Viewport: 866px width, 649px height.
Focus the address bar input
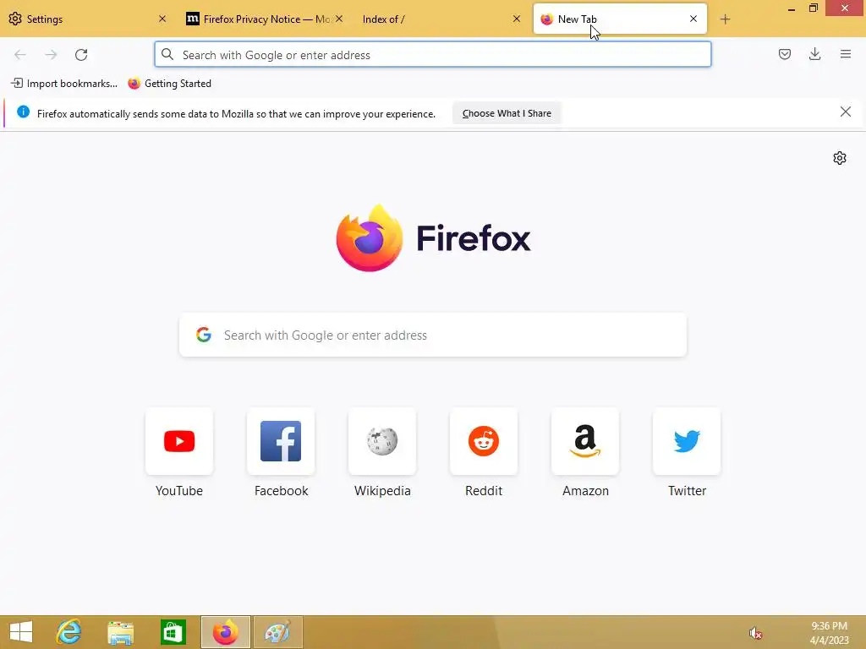coord(432,55)
